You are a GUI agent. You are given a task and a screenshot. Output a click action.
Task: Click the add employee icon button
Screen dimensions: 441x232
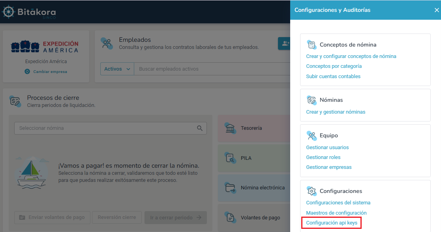tap(284, 44)
